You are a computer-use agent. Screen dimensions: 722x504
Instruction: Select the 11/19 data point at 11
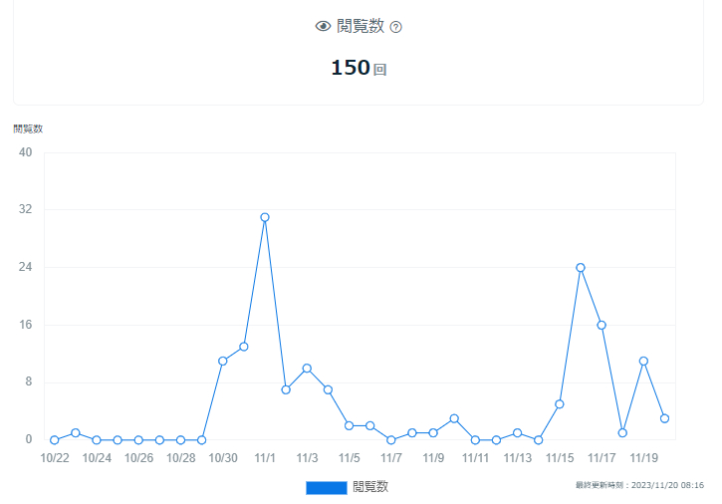(x=643, y=361)
